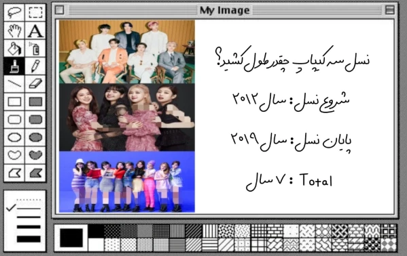Click the handwritten Total line

289,182
